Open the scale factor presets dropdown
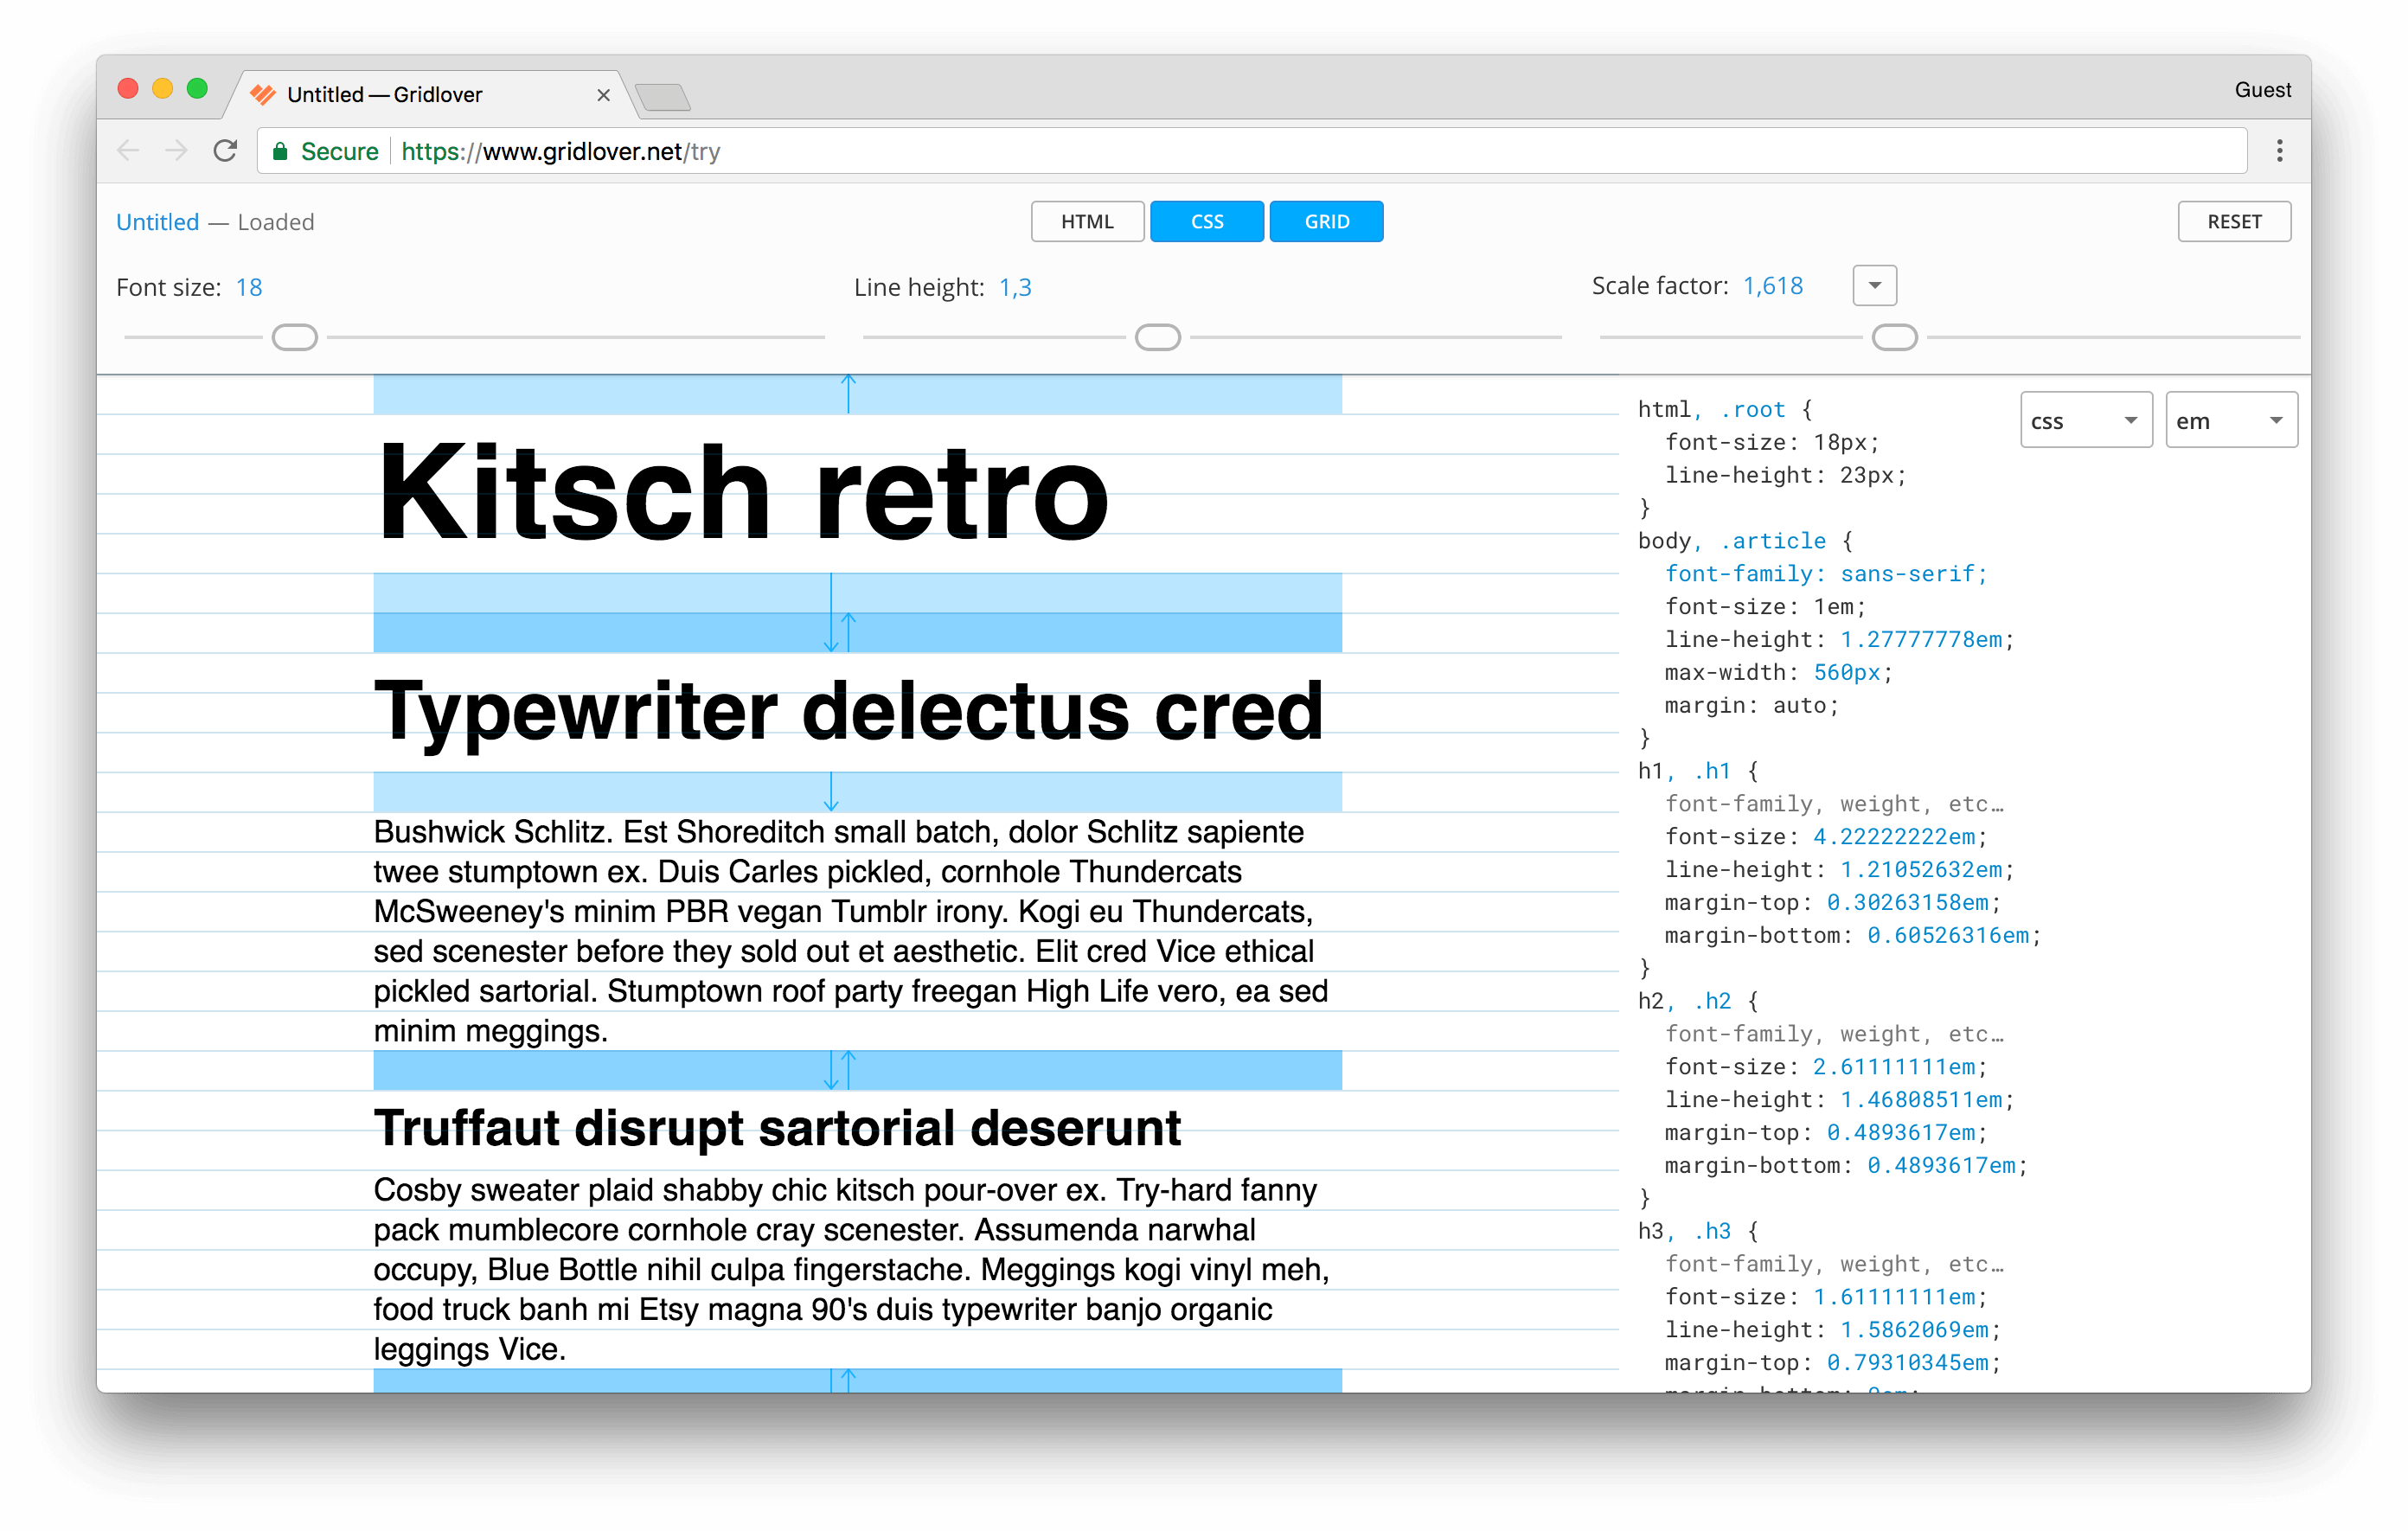Screen dimensions: 2408x1531 click(1874, 286)
